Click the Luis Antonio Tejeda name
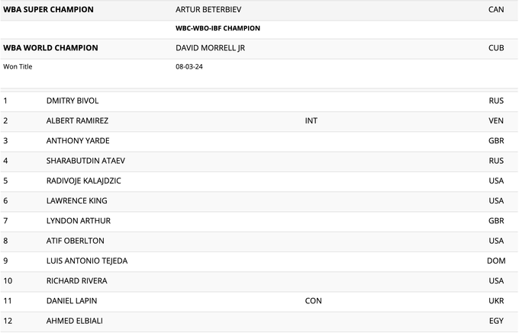Screen dimensions: 519x333 87,261
